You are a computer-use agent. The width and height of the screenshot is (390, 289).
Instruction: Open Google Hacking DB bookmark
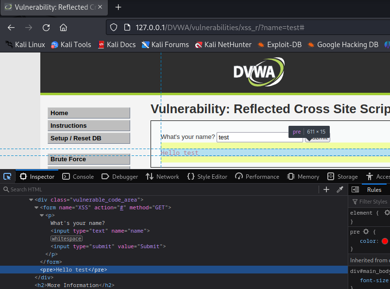pos(343,45)
